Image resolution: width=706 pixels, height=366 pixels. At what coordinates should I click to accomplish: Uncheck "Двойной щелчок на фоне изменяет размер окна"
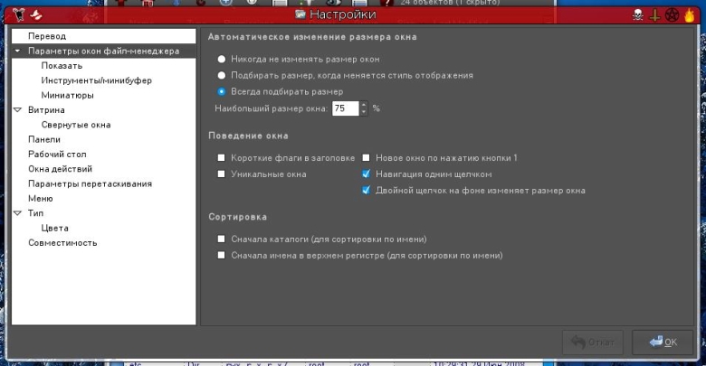[x=366, y=190]
